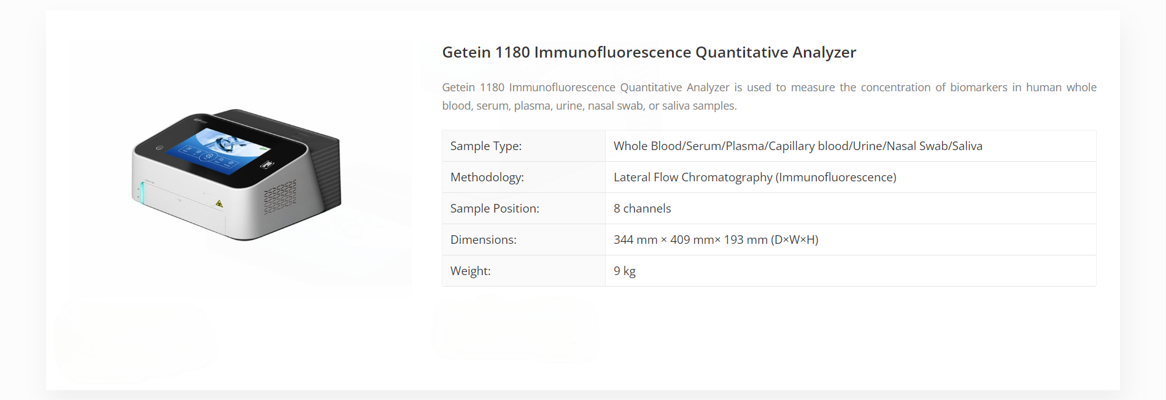Click the ventilation grille on the analyzer
This screenshot has height=400, width=1166.
[x=280, y=197]
